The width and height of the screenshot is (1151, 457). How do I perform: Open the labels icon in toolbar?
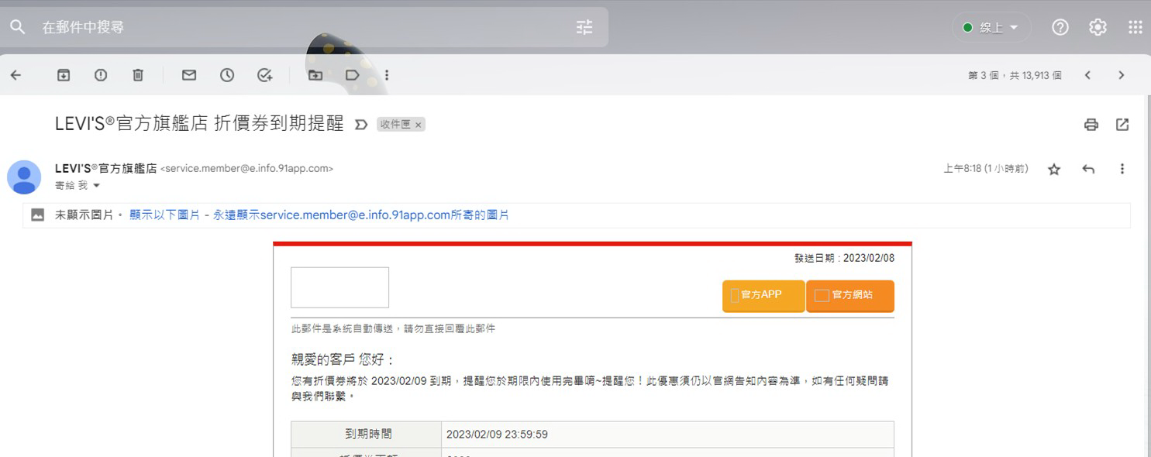tap(353, 75)
